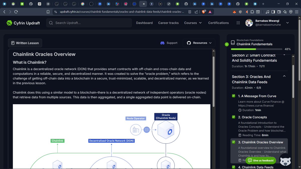The image size is (301, 169).
Task: Click Give us feedback! button
Action: point(261,160)
